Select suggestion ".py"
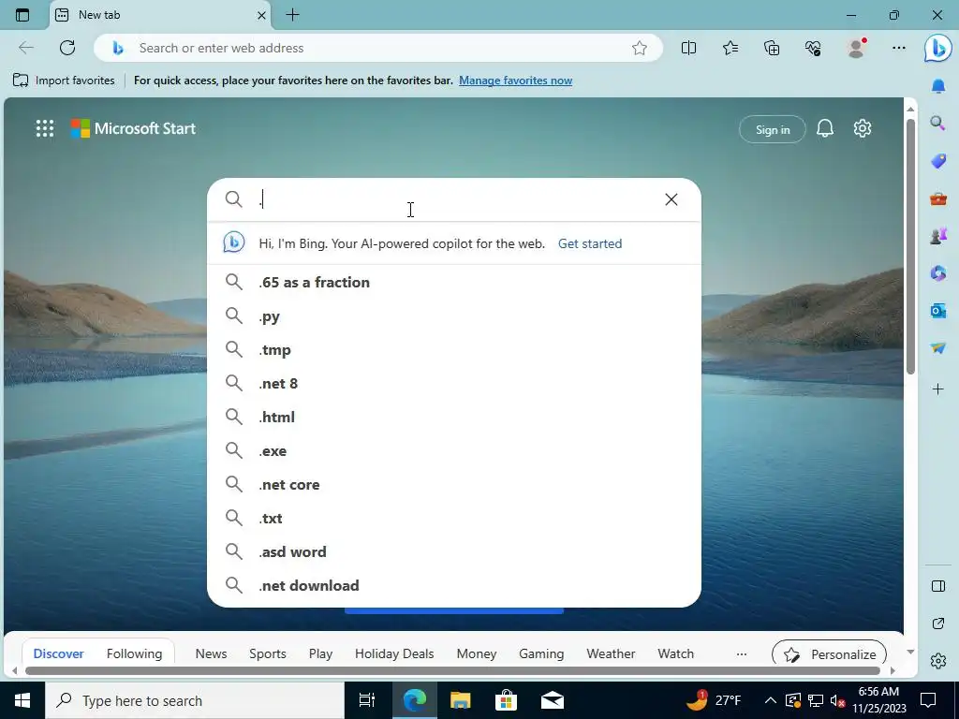Image resolution: width=959 pixels, height=719 pixels. pos(454,316)
